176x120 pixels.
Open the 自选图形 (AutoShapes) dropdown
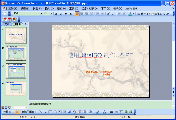[29, 112]
